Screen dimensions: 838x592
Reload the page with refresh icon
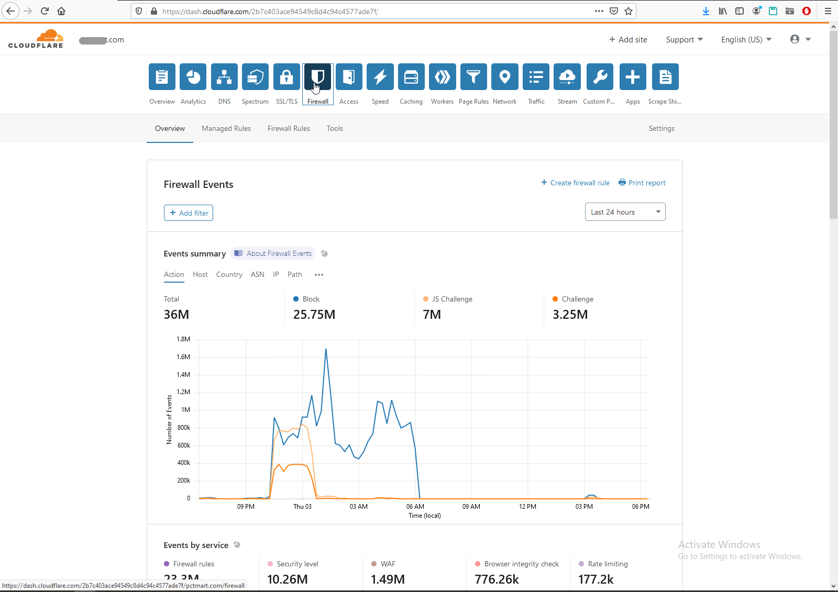(45, 11)
